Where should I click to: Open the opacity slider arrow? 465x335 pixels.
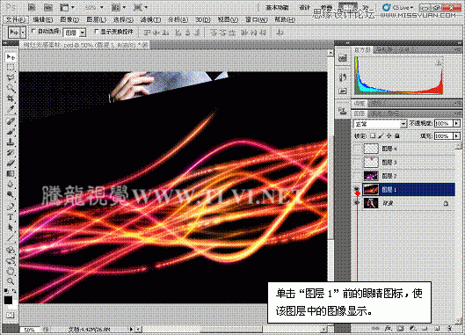(x=457, y=123)
